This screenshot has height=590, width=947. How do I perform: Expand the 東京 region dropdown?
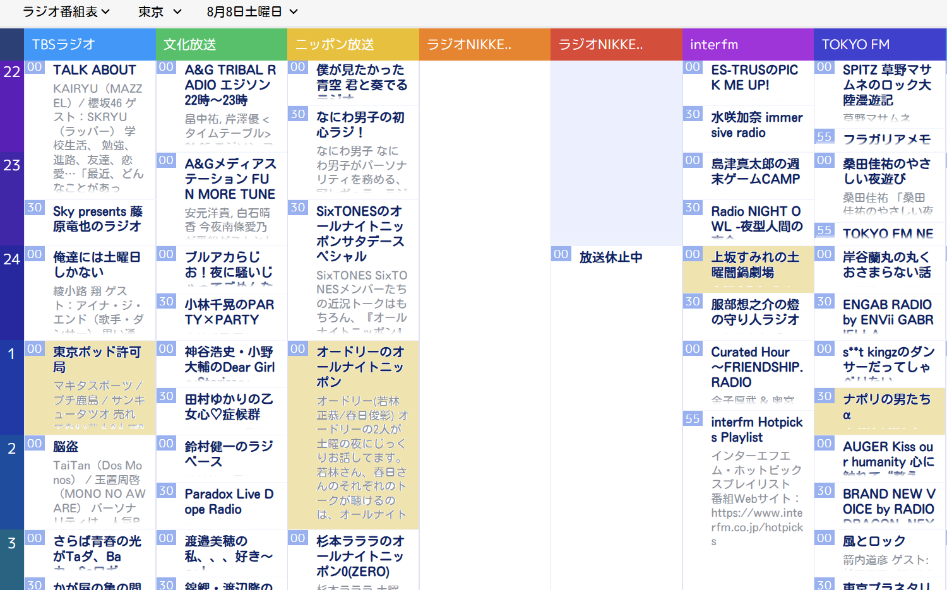[160, 12]
